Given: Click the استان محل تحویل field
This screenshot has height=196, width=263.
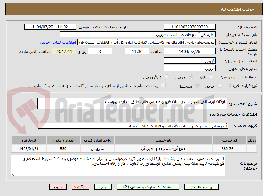Looking at the screenshot, I should pyautogui.click(x=189, y=61).
